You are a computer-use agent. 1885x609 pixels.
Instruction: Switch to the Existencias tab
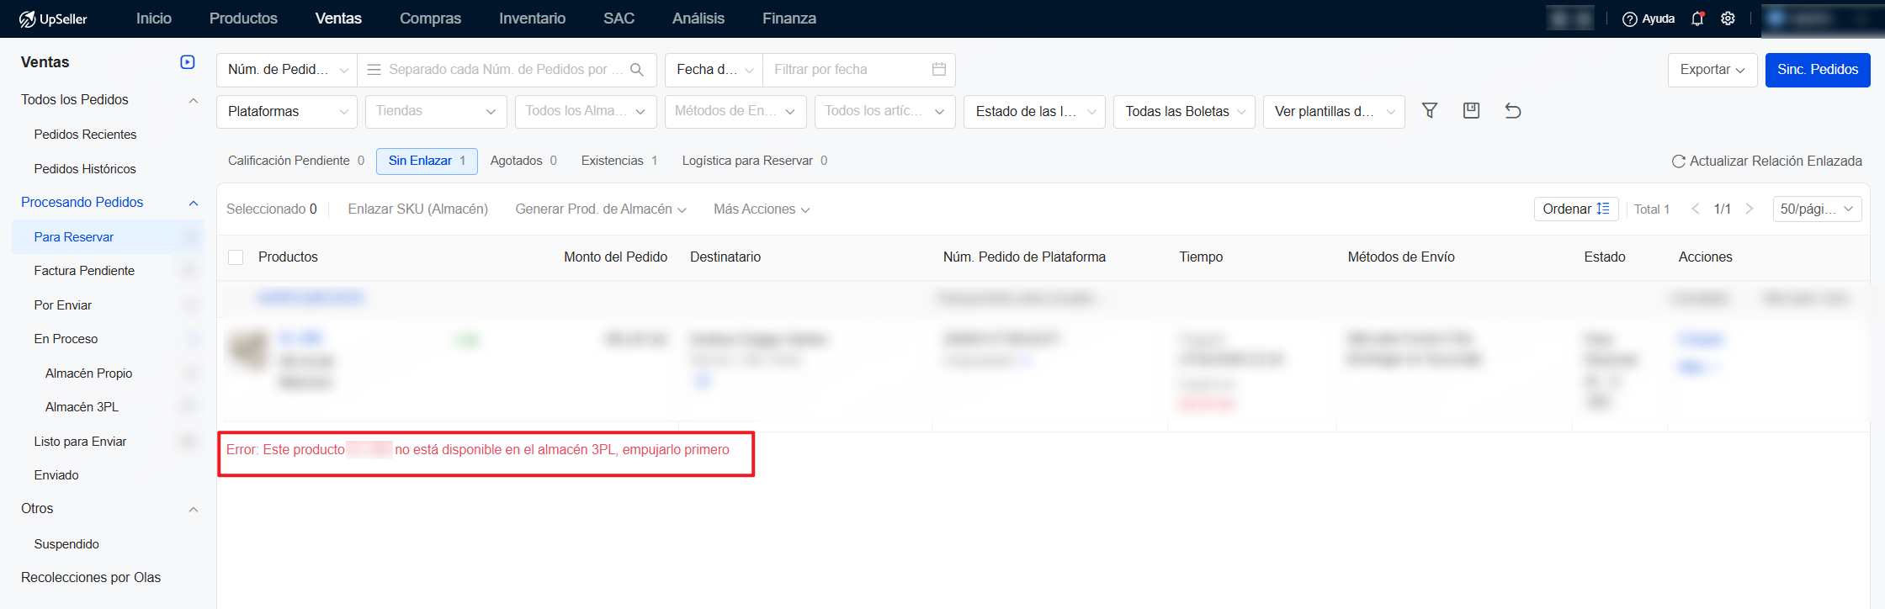click(x=619, y=161)
